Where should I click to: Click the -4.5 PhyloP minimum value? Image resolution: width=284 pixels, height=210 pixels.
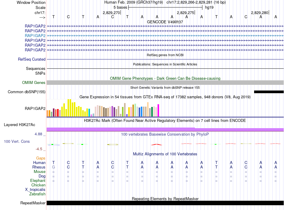(39, 149)
